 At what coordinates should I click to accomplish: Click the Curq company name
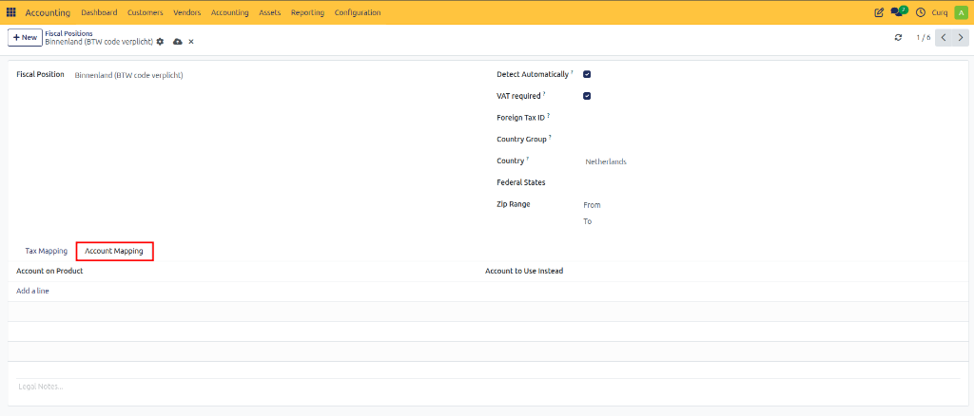coord(939,12)
